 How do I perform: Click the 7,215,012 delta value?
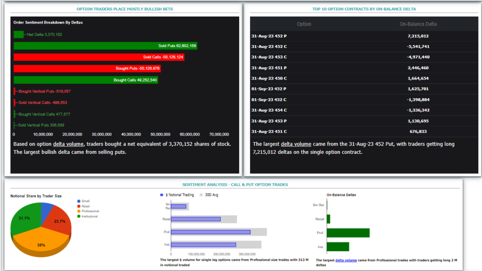tap(418, 36)
